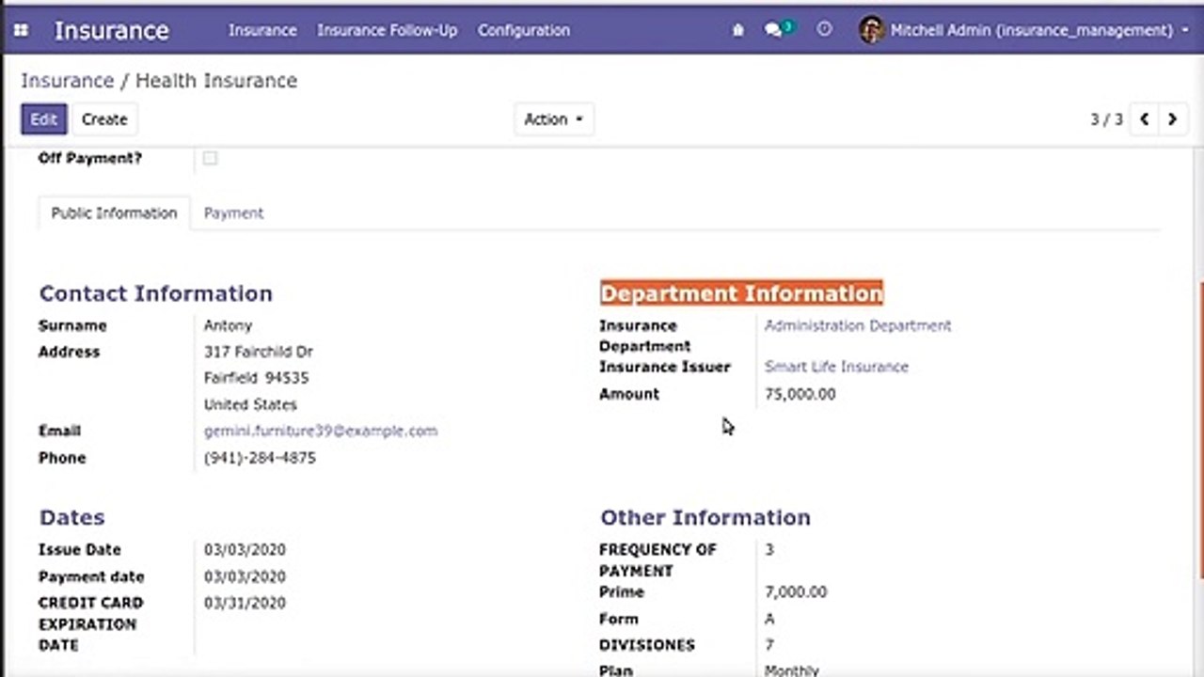This screenshot has height=677, width=1204.
Task: Open the activities clock icon
Action: [824, 30]
